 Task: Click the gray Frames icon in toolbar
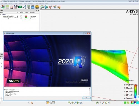click(x=29, y=7)
